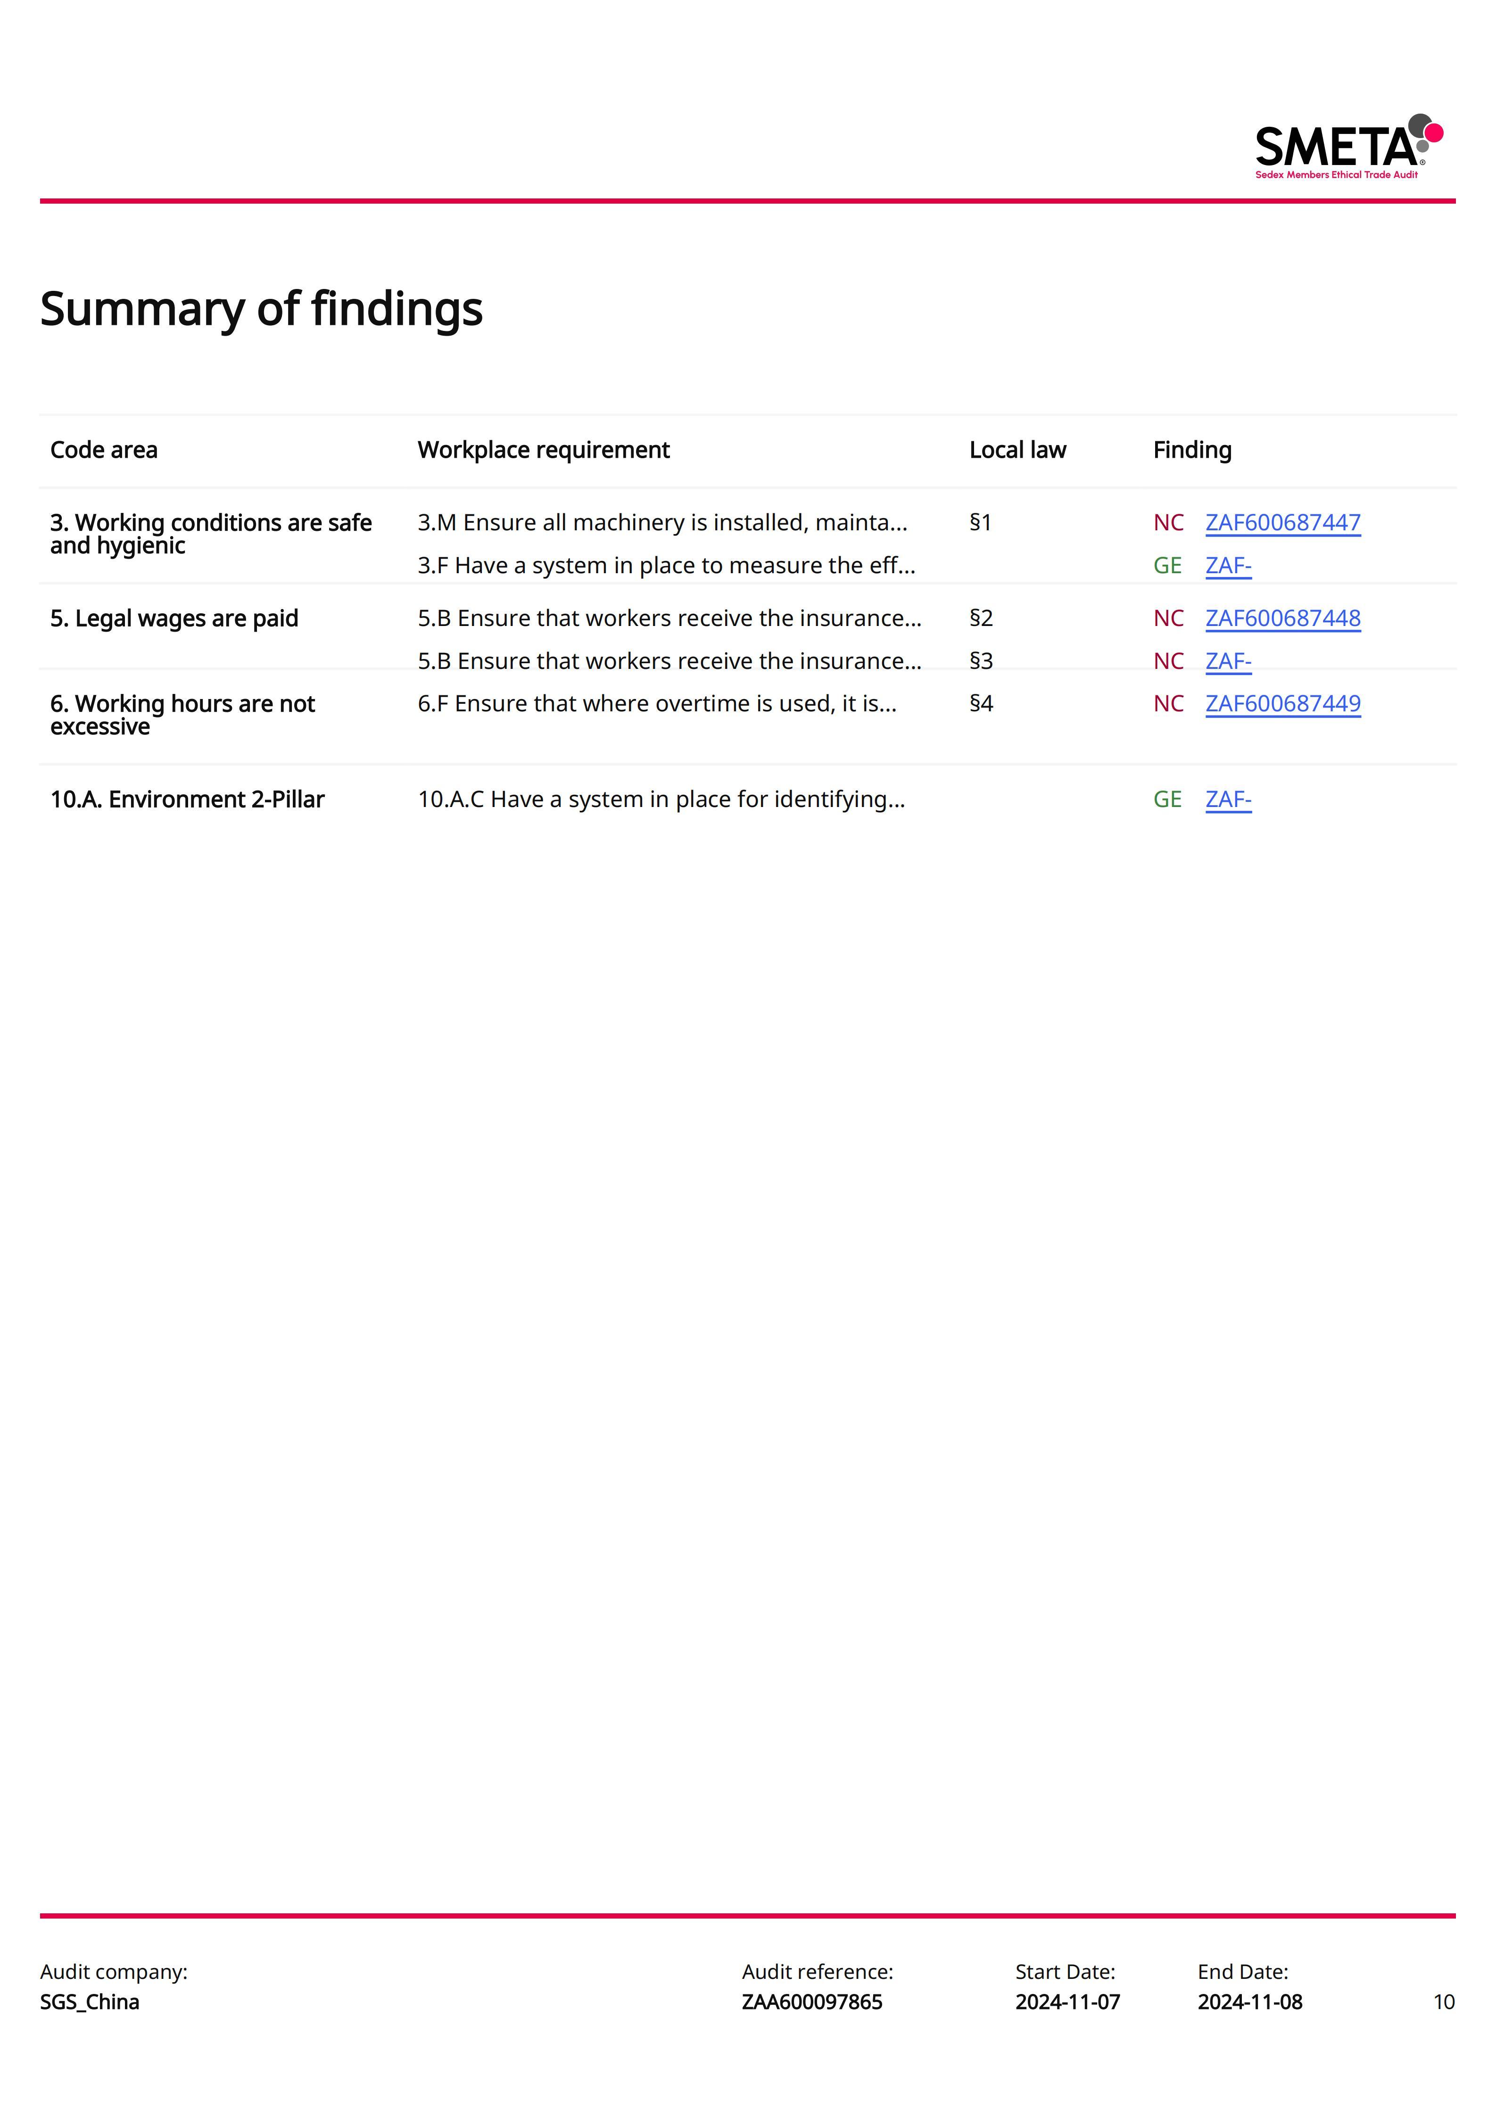Click '6.F Ensure that where overtime' requirement
Screen dimensions: 1496x2117
click(x=657, y=703)
